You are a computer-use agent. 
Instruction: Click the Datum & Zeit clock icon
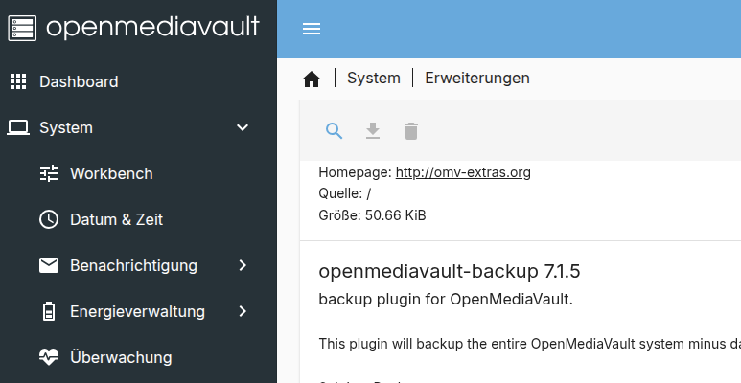click(49, 219)
